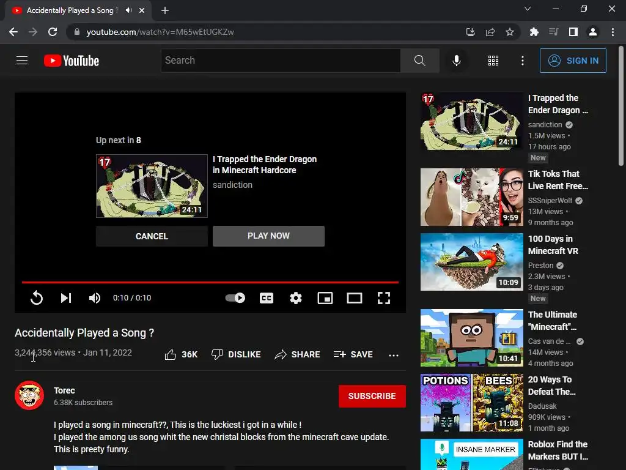Start voice search with microphone icon
Screen dimensions: 626x470
tap(456, 61)
